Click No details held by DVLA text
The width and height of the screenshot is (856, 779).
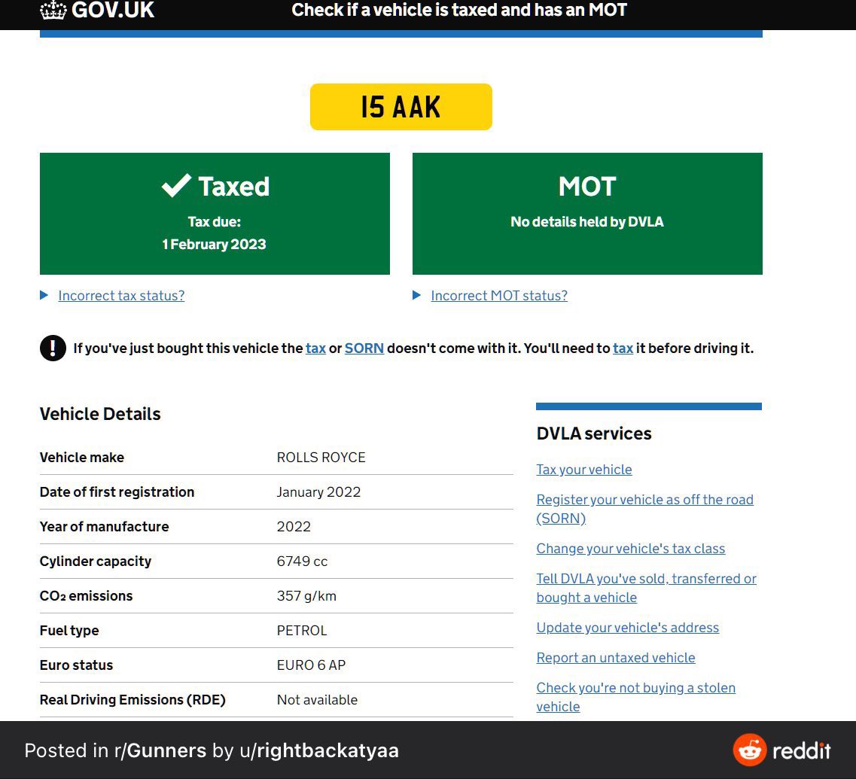tap(587, 221)
